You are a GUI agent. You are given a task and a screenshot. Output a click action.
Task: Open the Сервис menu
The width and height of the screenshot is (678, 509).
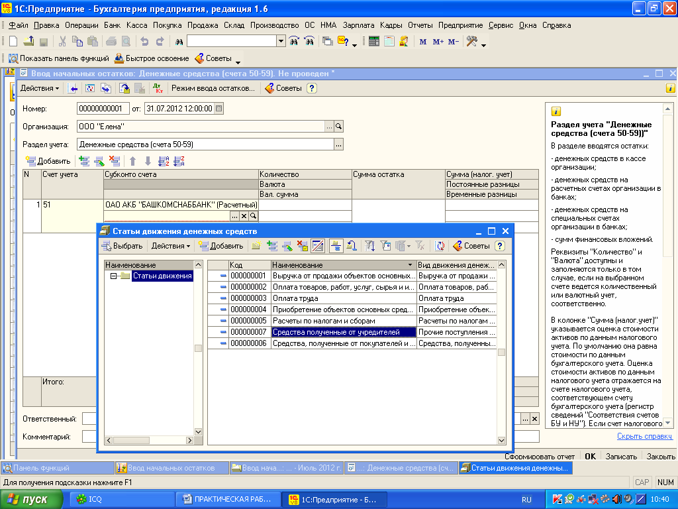click(x=501, y=25)
